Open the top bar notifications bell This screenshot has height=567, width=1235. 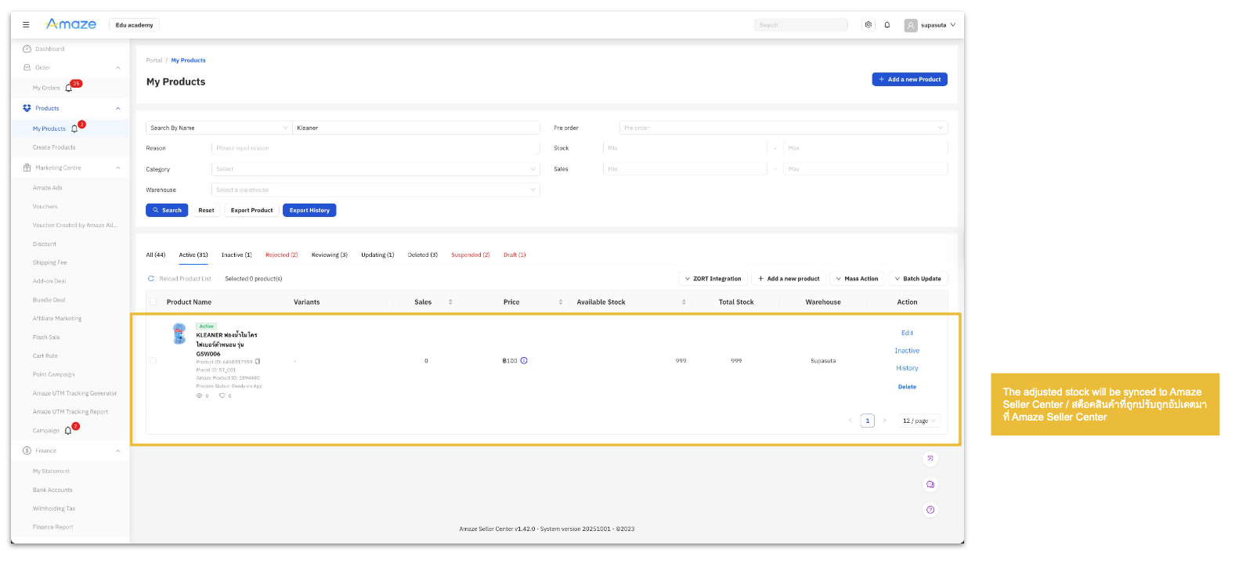(x=887, y=25)
